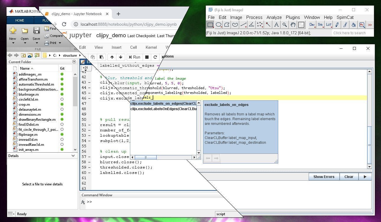Open the MATLAB New dropdown arrow
381x222 pixels.
tap(13, 43)
